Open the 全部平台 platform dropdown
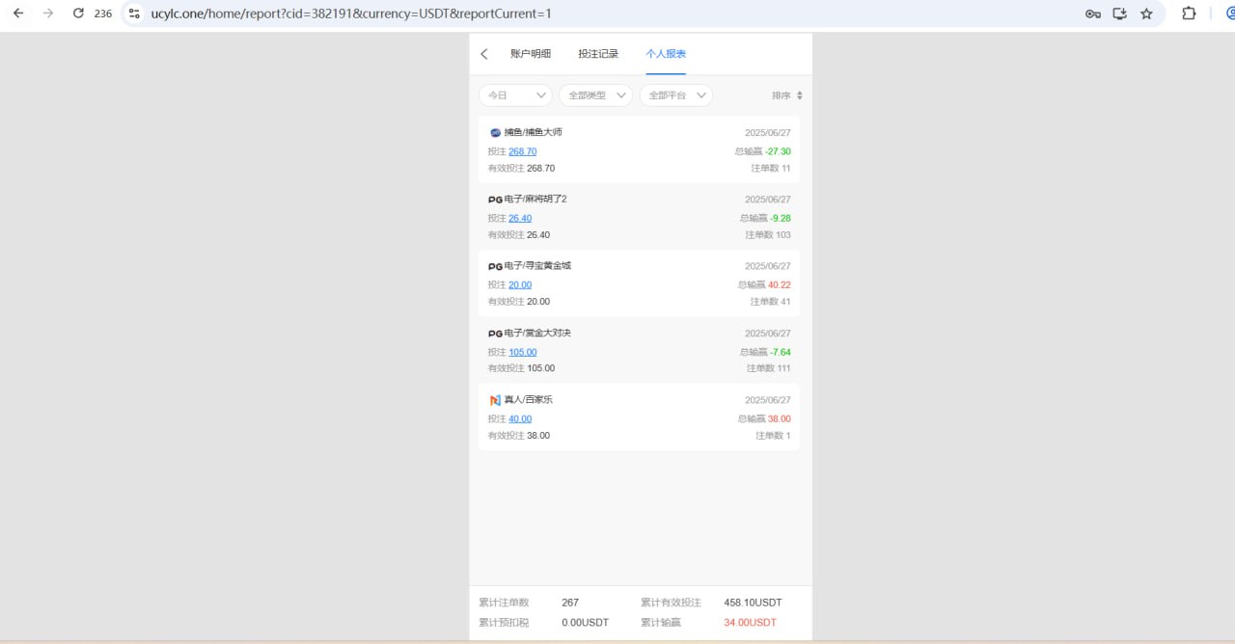The height and width of the screenshot is (644, 1235). tap(675, 95)
